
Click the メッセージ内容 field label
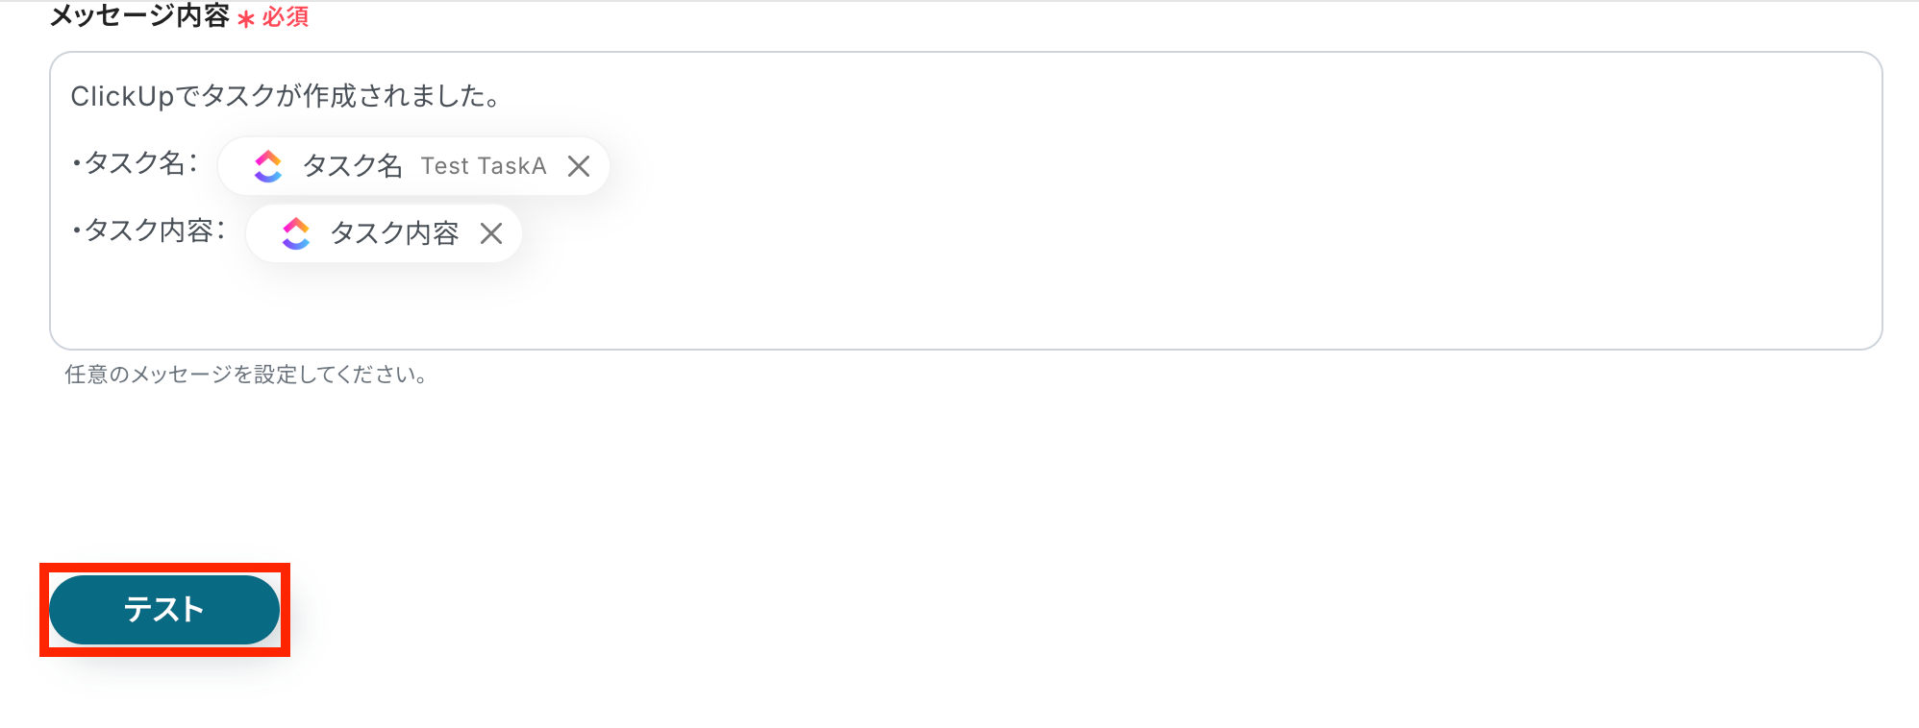coord(139,15)
